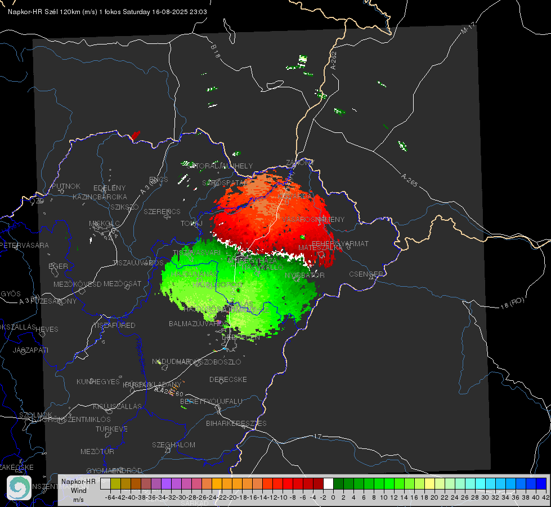Select the MEZŐKÖVESD city label
Viewport: 551px width, 507px height.
tap(77, 284)
